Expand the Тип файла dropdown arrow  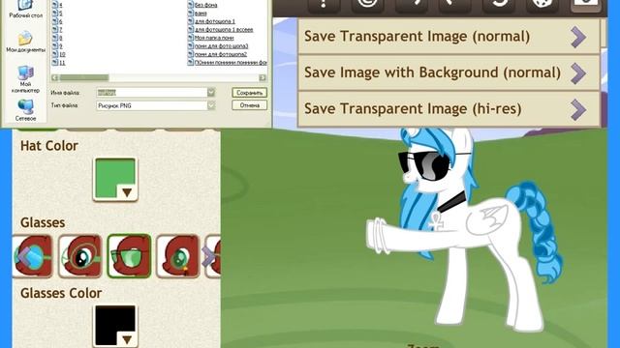[211, 105]
